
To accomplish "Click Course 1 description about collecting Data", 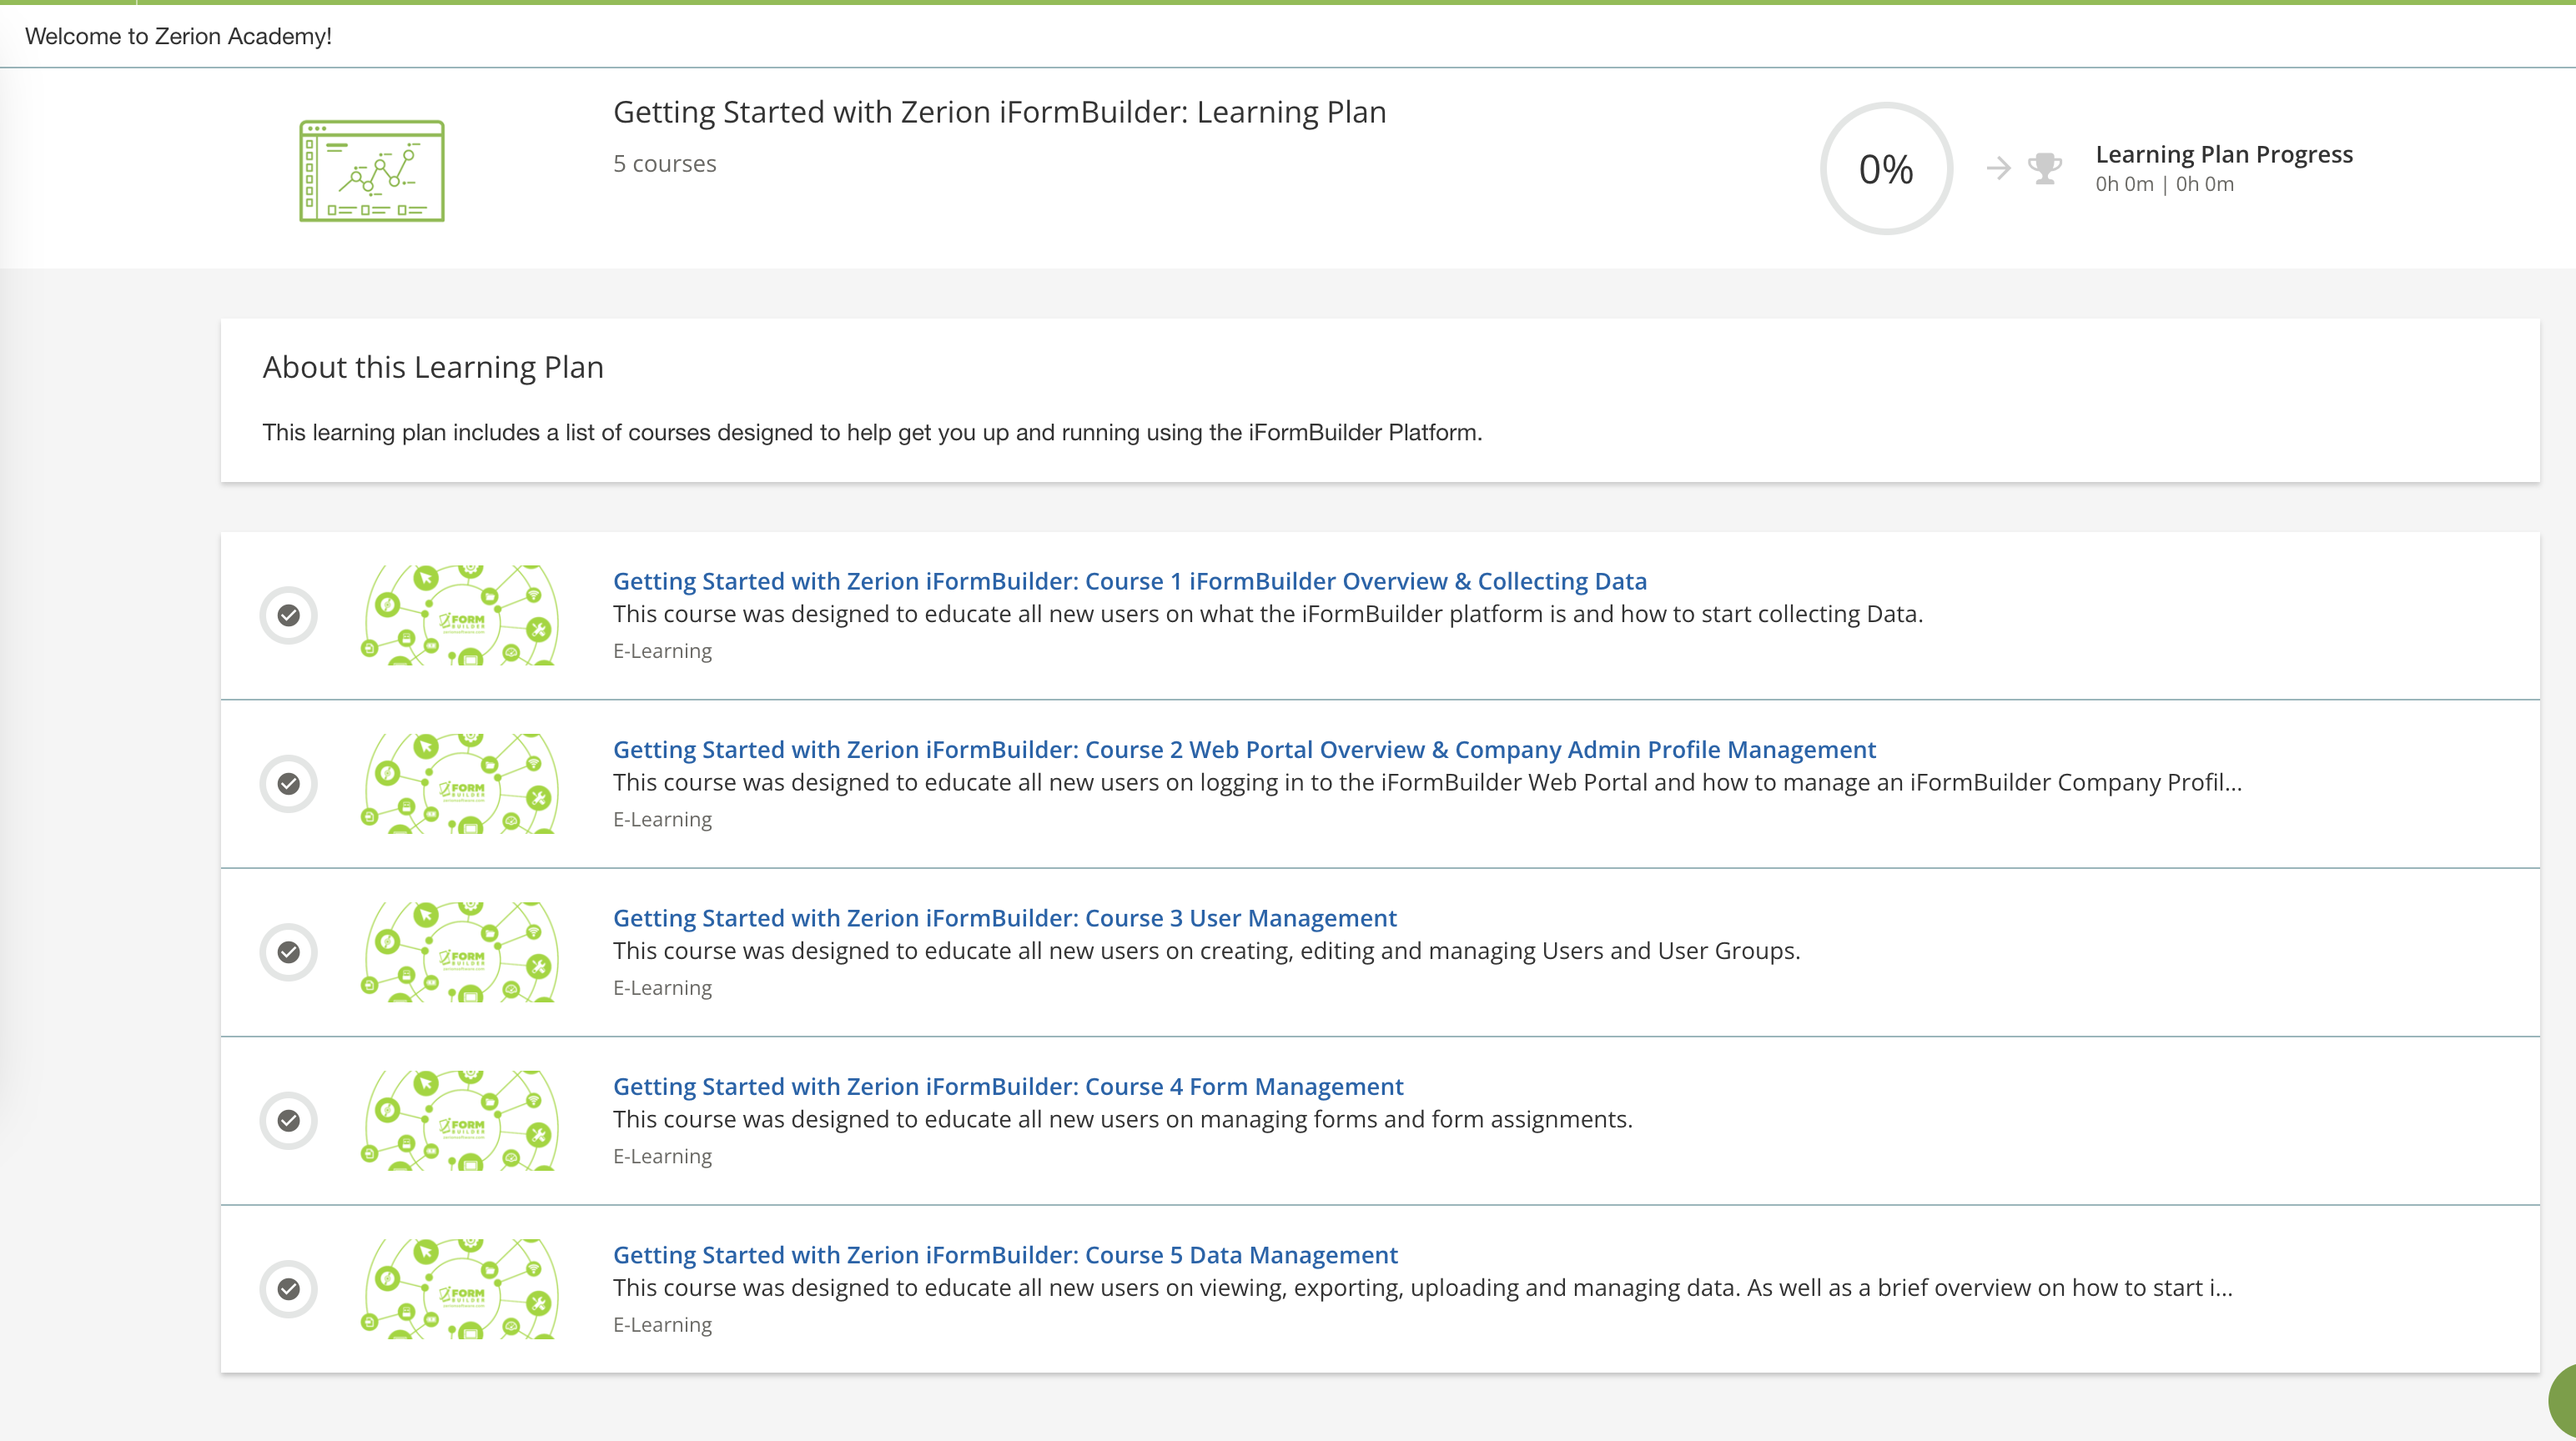I will pyautogui.click(x=1268, y=614).
